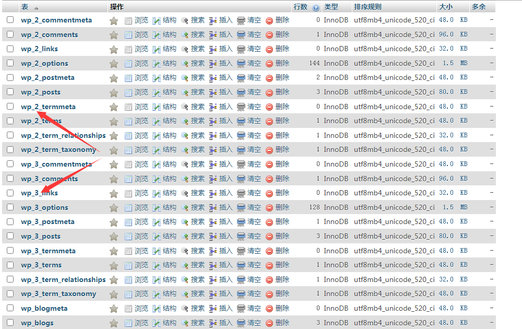This screenshot has width=522, height=329.
Task: Click empty-table icon for wp_2_termmeta
Action: coord(241,107)
